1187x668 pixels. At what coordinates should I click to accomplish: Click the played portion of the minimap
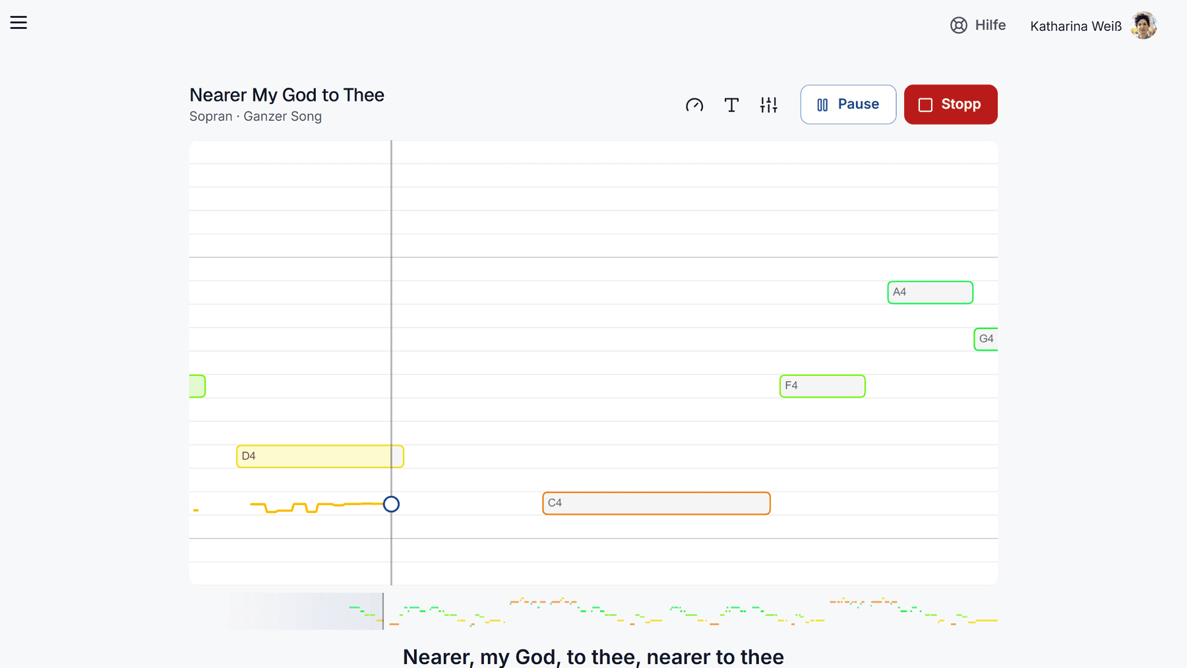[303, 611]
